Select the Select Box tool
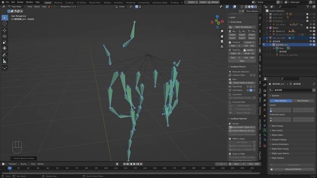Image resolution: width=317 pixels, height=178 pixels. click(4, 18)
